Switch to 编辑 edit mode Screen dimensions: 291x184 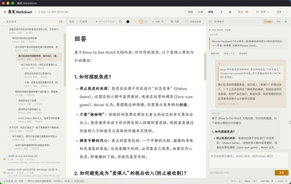click(x=190, y=12)
